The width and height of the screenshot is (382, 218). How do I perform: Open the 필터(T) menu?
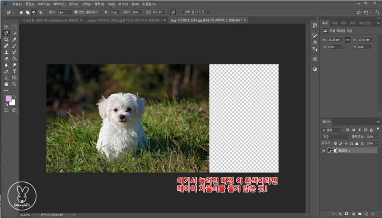(99, 4)
